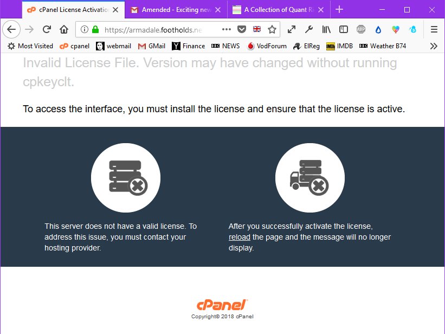Switch to the cPanel License Activation tab

(x=74, y=10)
